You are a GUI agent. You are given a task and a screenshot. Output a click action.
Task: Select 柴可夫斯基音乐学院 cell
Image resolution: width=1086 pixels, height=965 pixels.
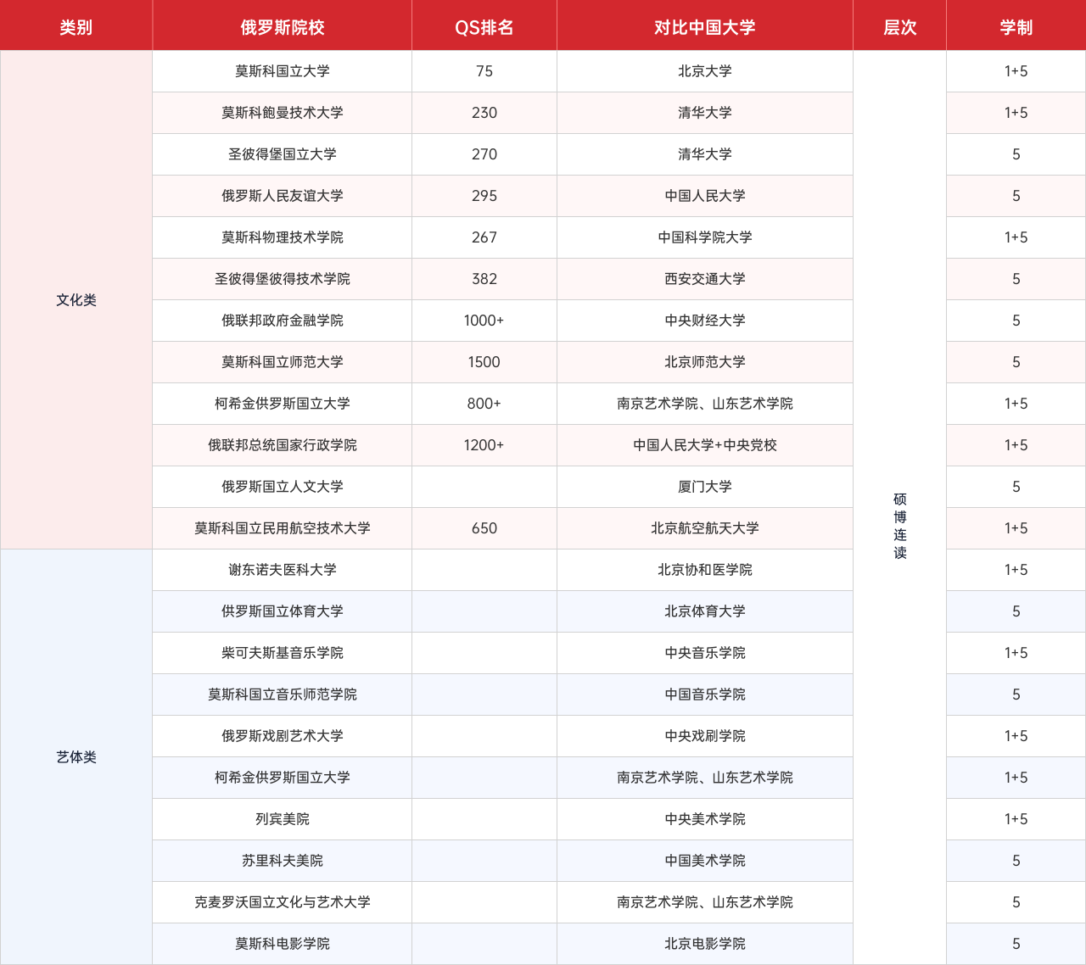(283, 653)
